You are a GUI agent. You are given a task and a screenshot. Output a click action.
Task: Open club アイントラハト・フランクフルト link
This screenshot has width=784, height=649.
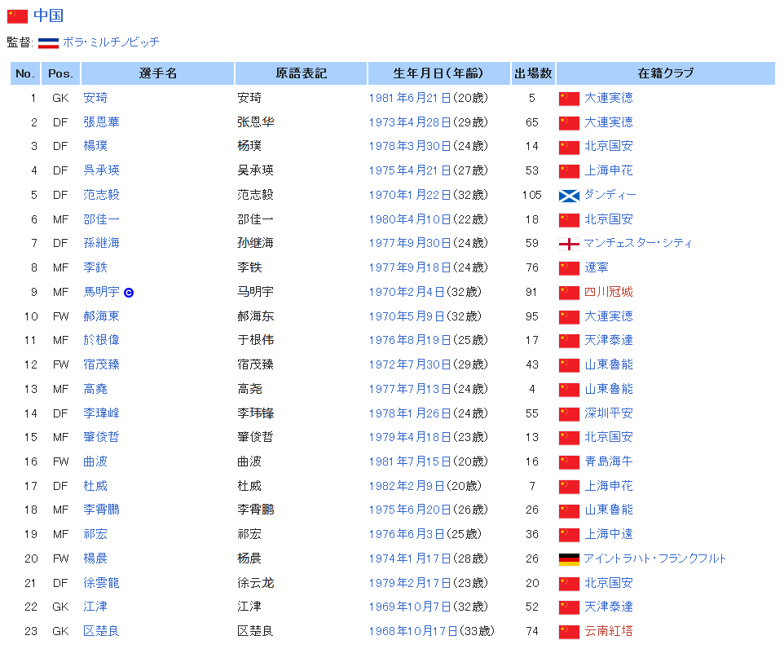point(654,558)
